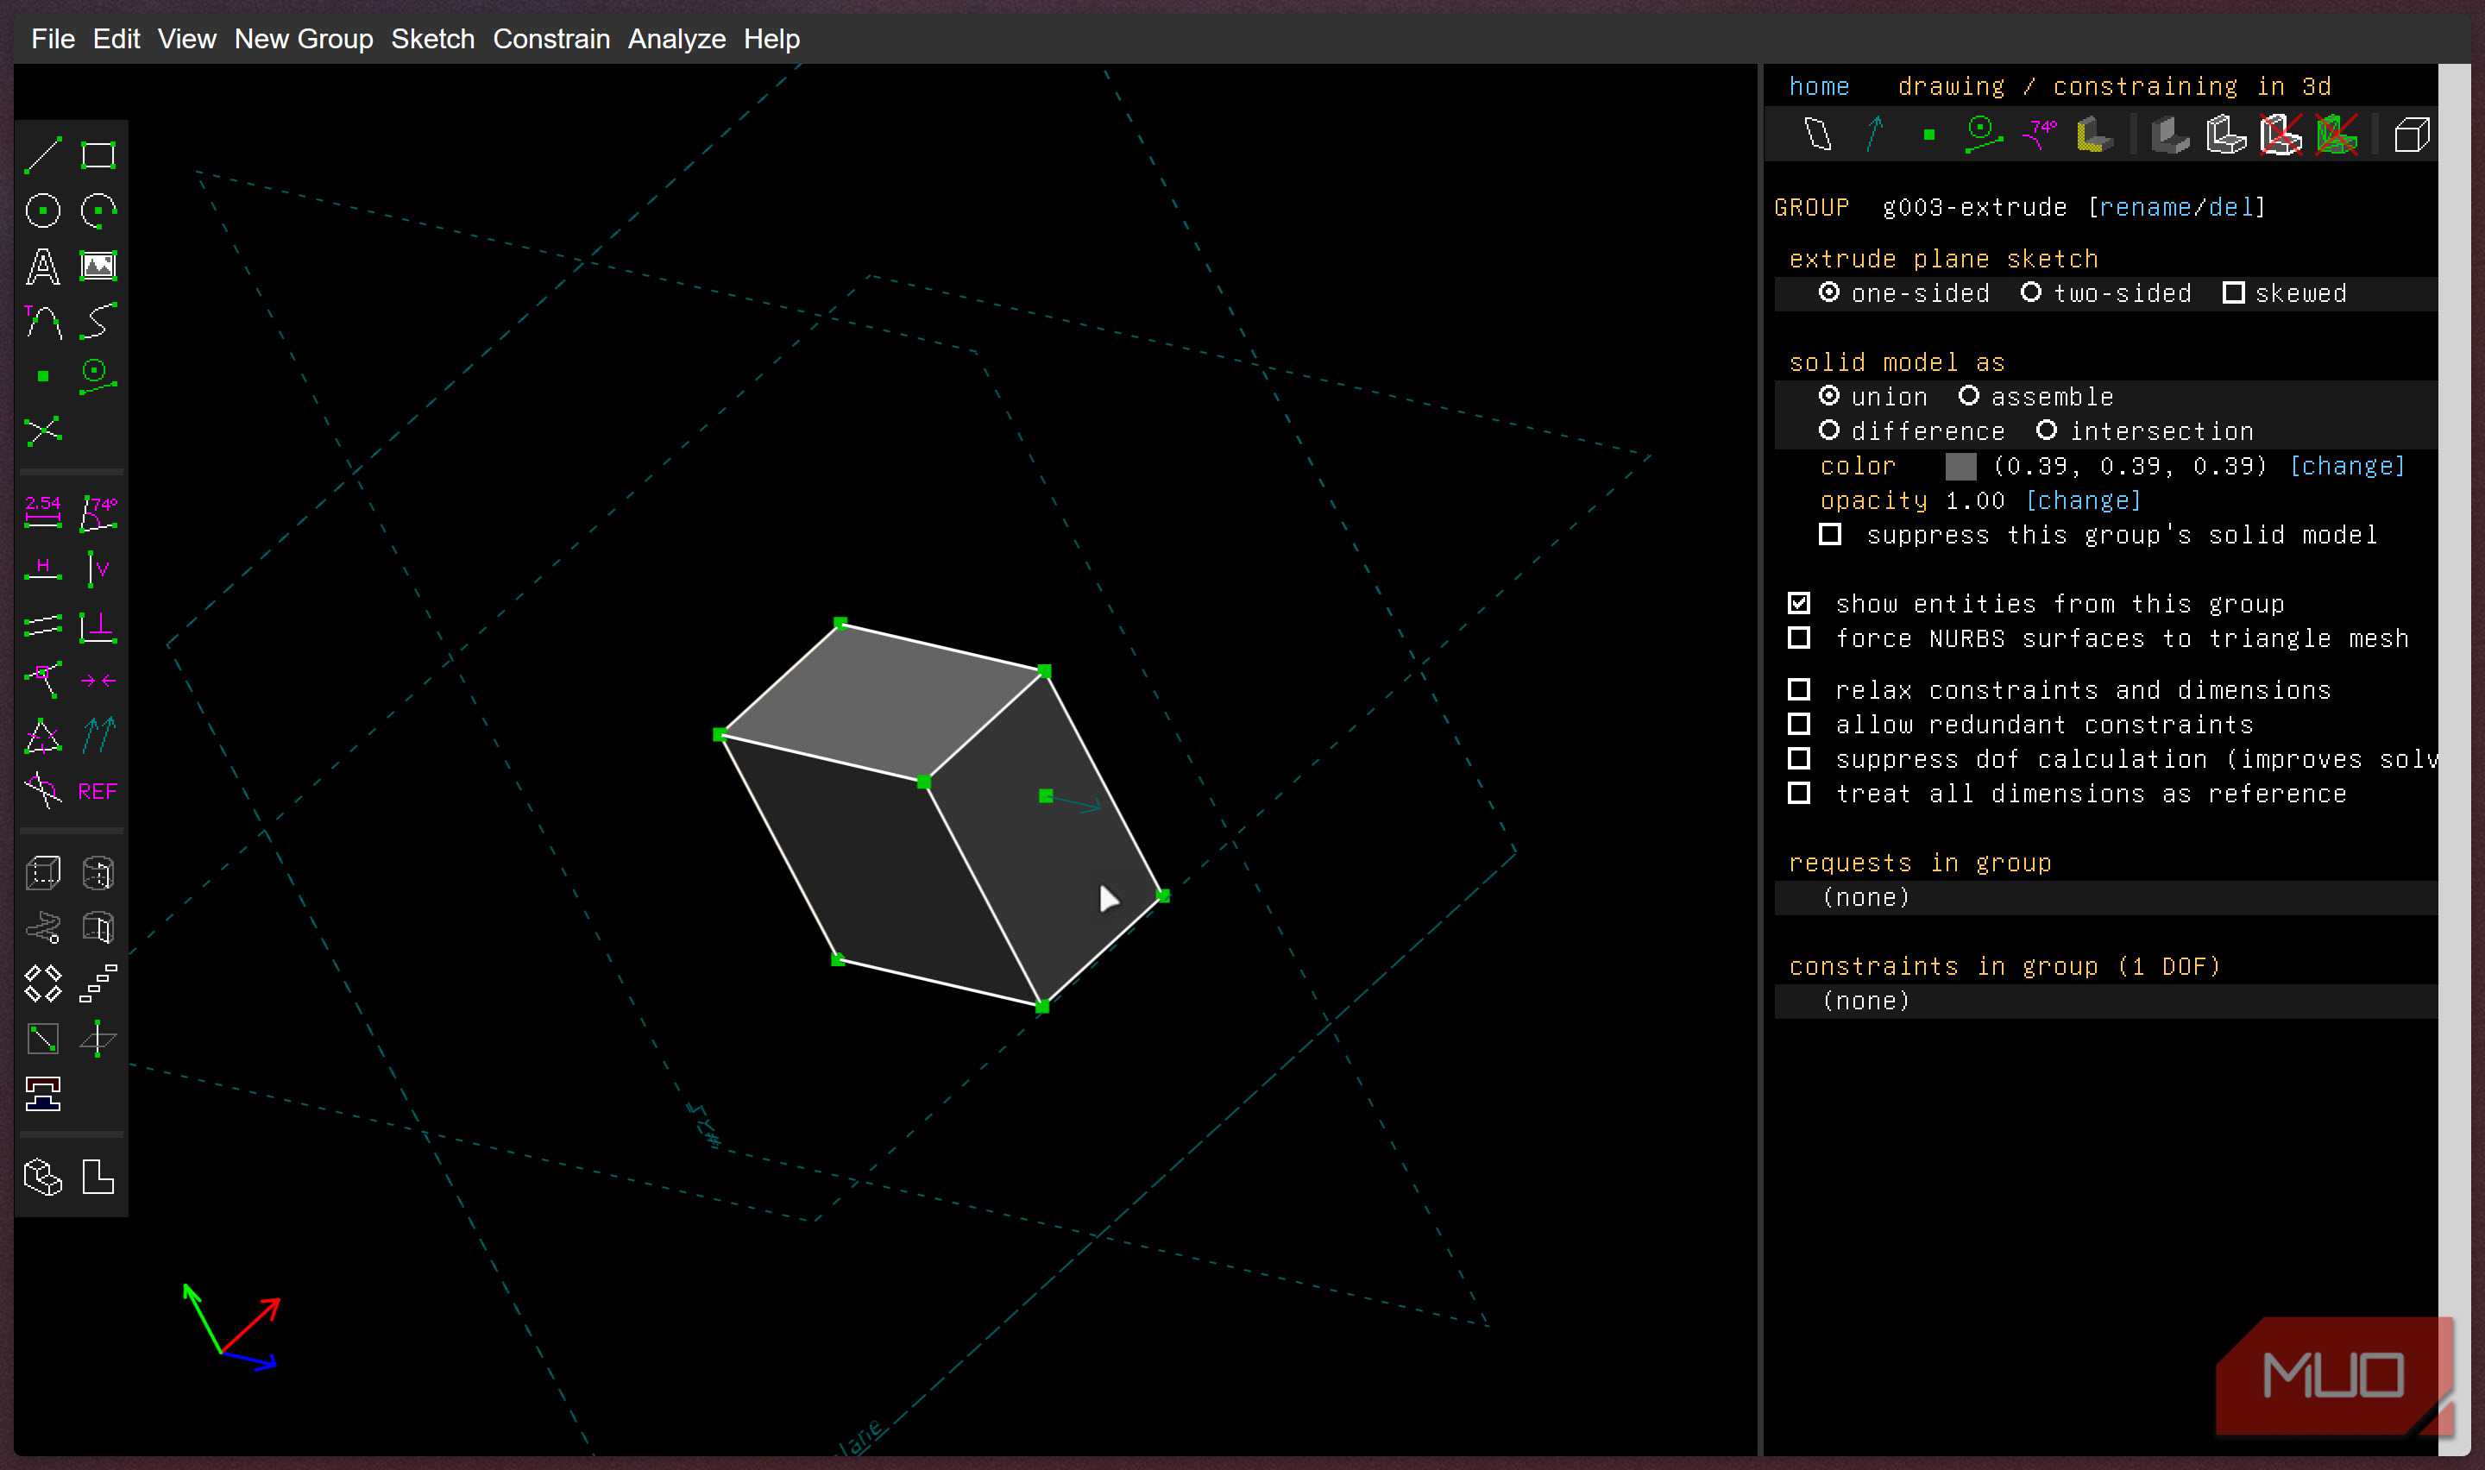The width and height of the screenshot is (2485, 1470).
Task: Apply the point on line constraint
Action: click(x=42, y=681)
